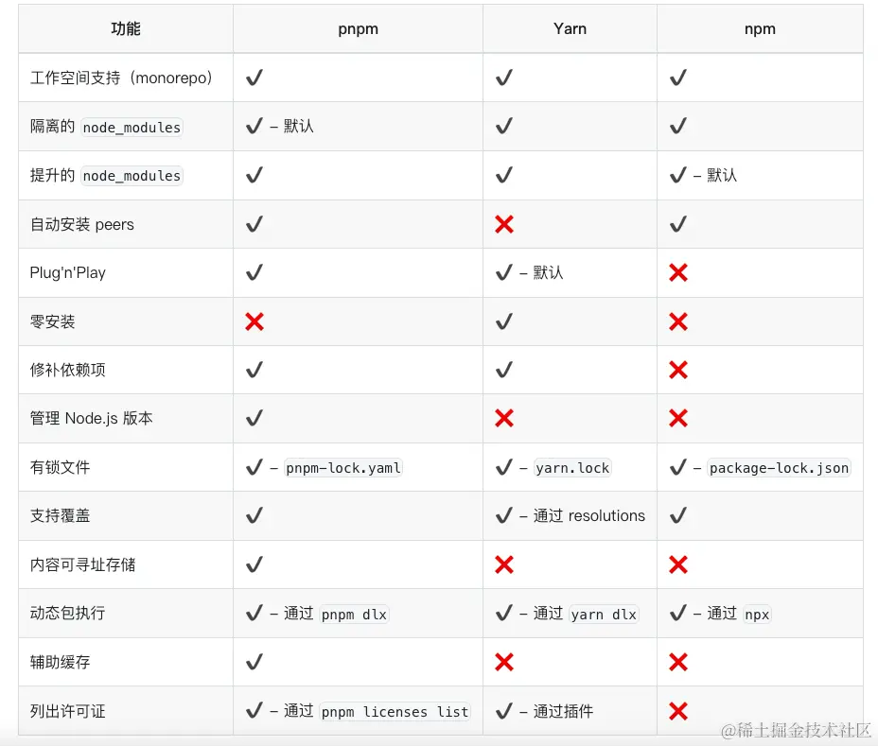The image size is (878, 746).
Task: Click the 功能 column header
Action: click(x=126, y=28)
